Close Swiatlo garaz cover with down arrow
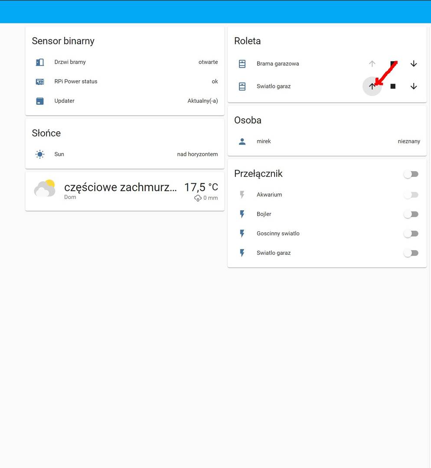The image size is (431, 468). point(414,86)
